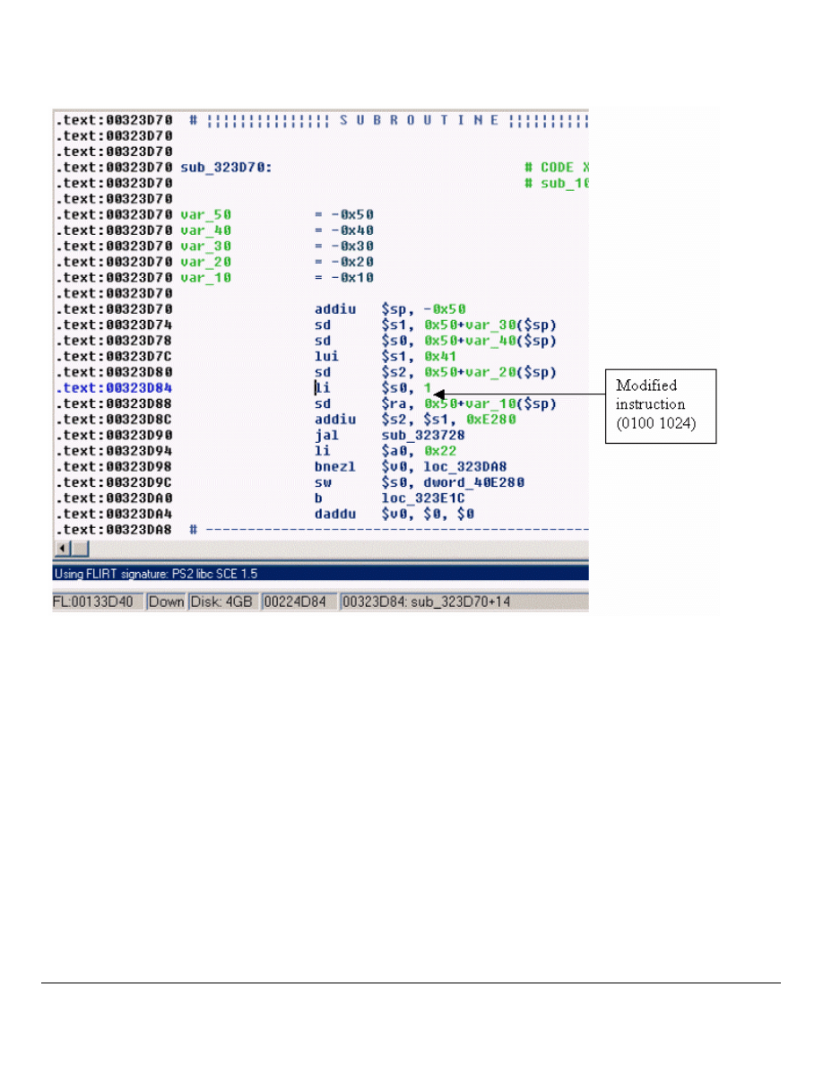Click the highlighted address .text:00323D84
Image resolution: width=823 pixels, height=1065 pixels.
(x=114, y=388)
